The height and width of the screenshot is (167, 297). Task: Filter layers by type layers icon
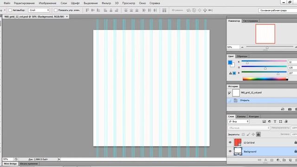point(275,122)
